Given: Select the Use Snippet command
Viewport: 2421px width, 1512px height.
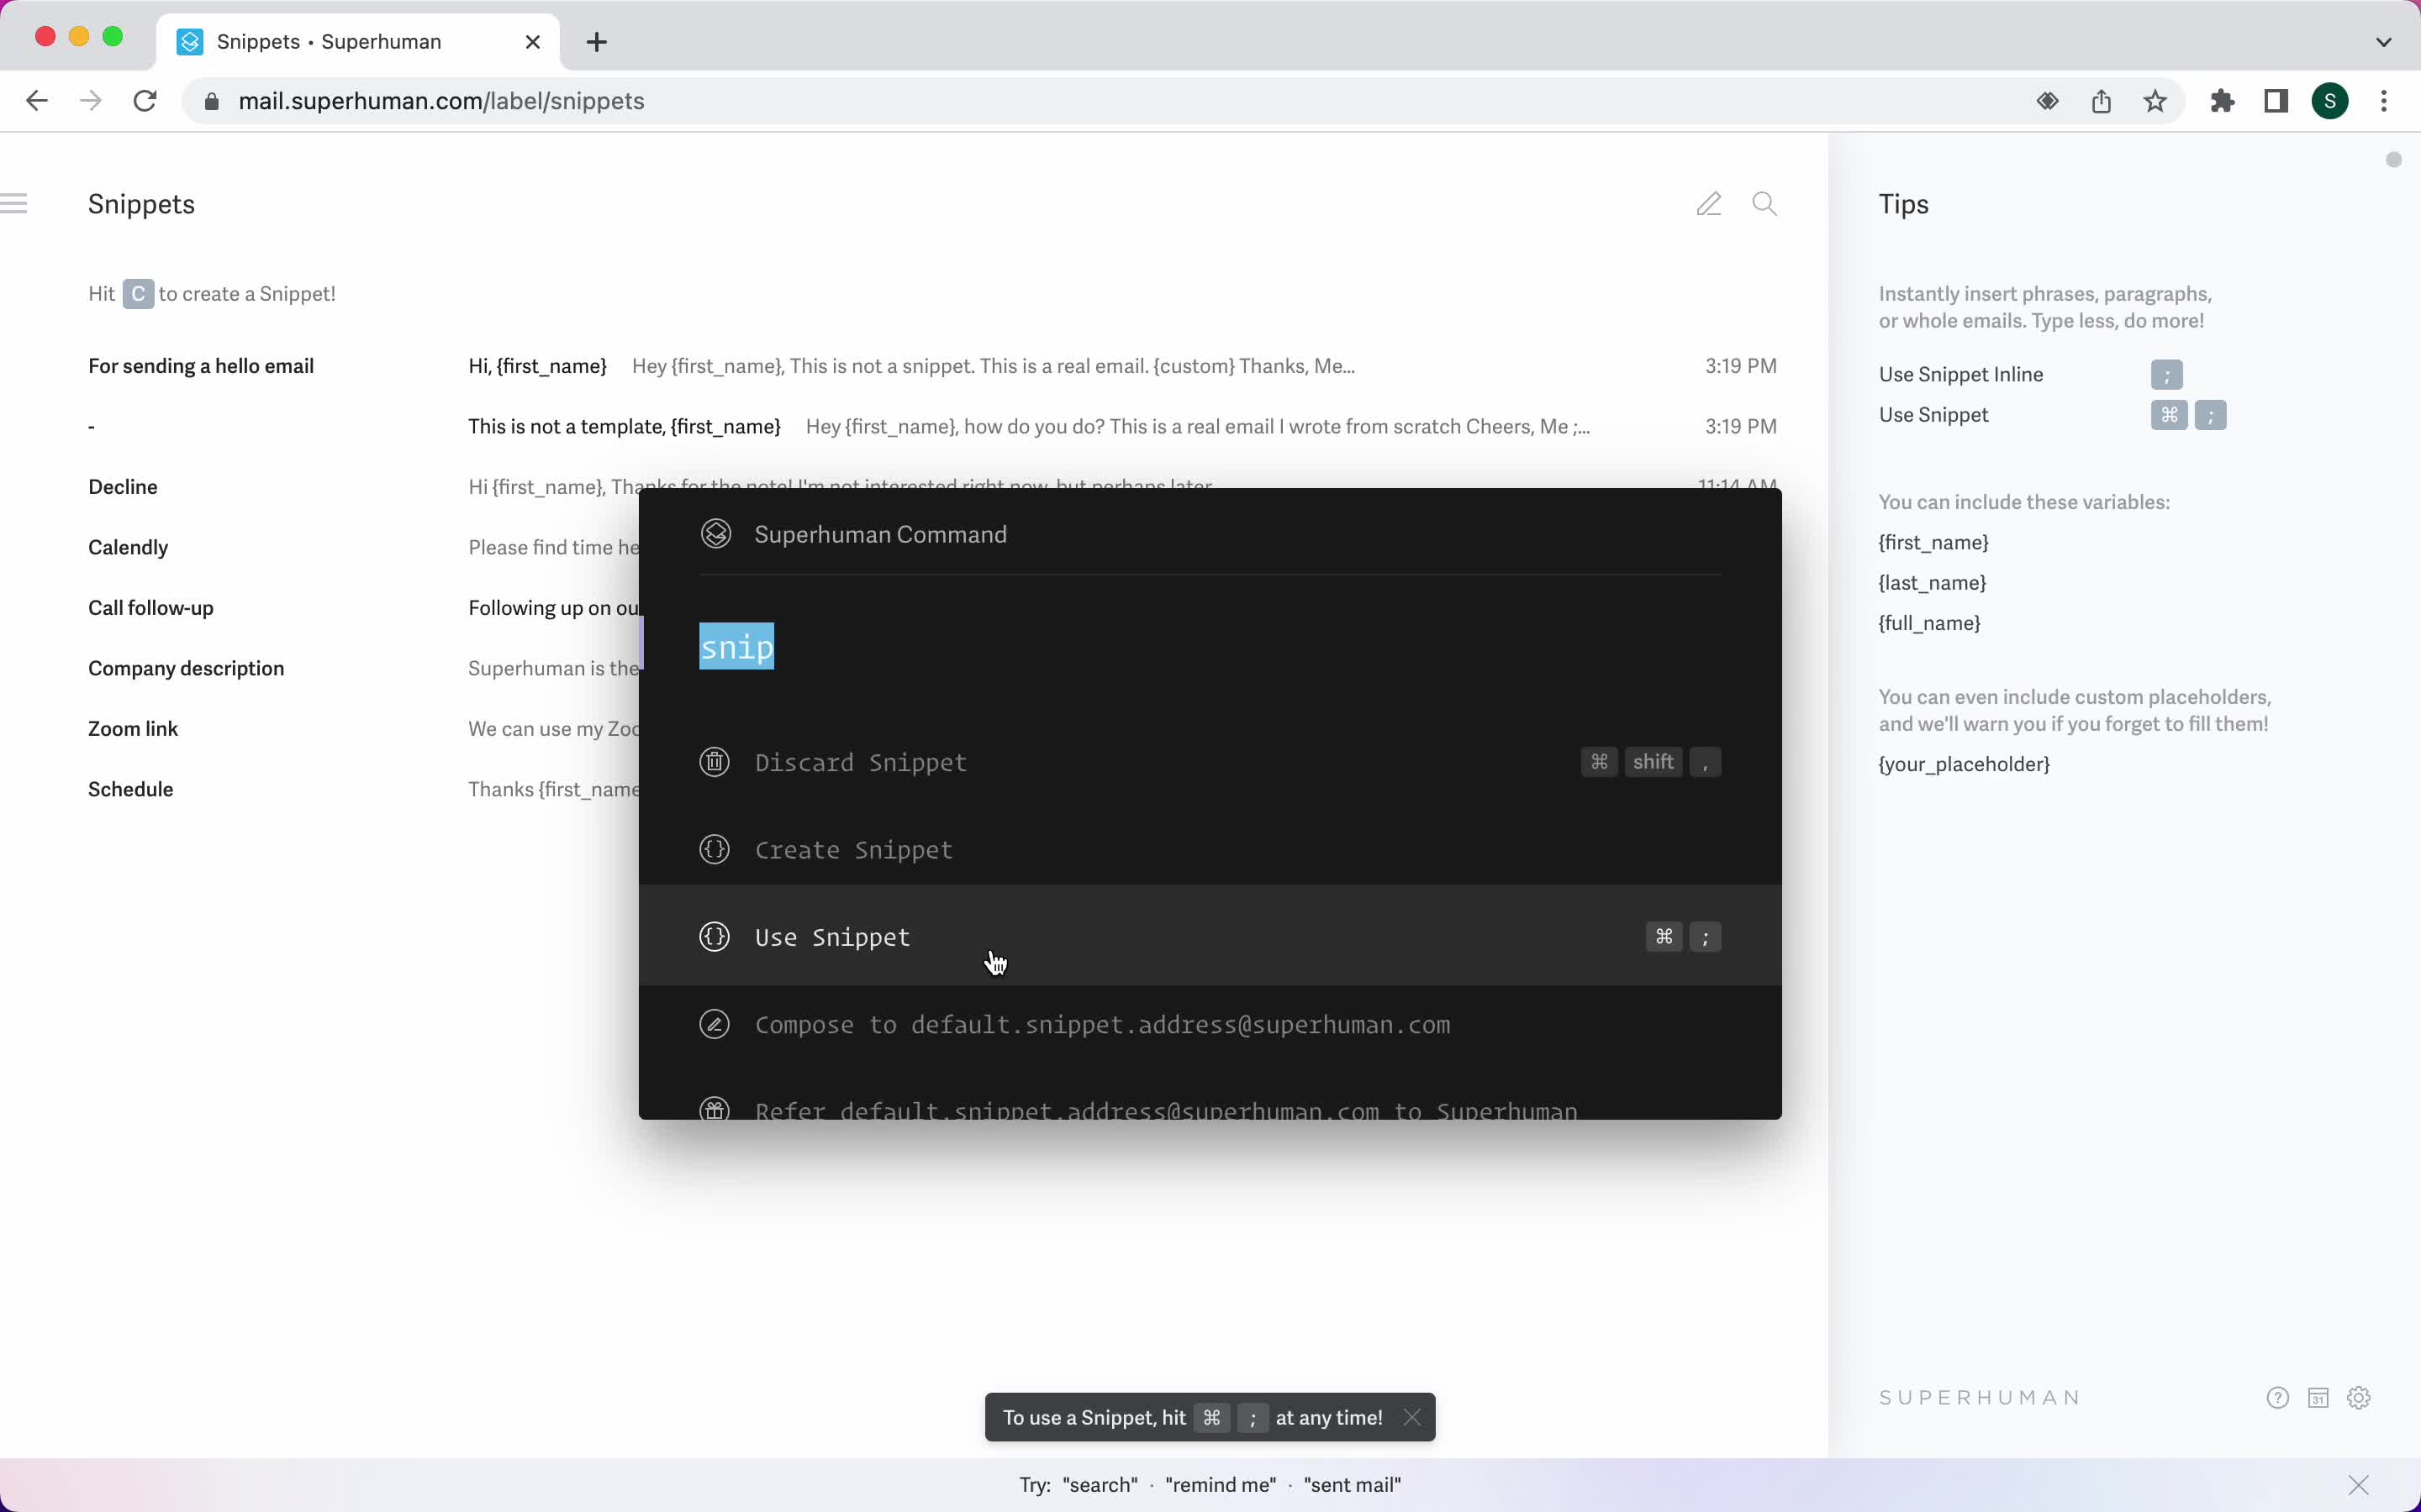Looking at the screenshot, I should 1210,935.
